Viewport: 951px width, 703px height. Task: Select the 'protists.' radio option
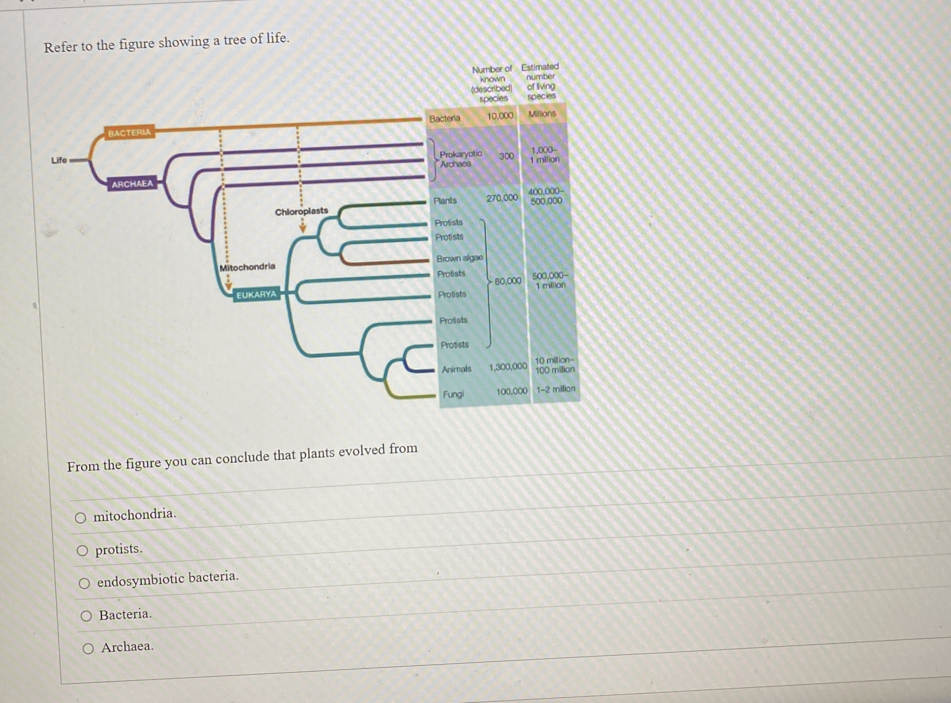point(82,551)
